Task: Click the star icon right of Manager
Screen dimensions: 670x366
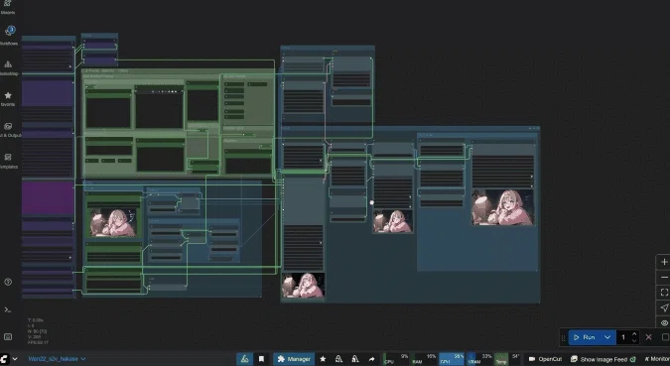Action: [323, 359]
